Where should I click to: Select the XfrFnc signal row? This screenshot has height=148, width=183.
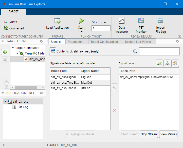pyautogui.click(x=80, y=88)
